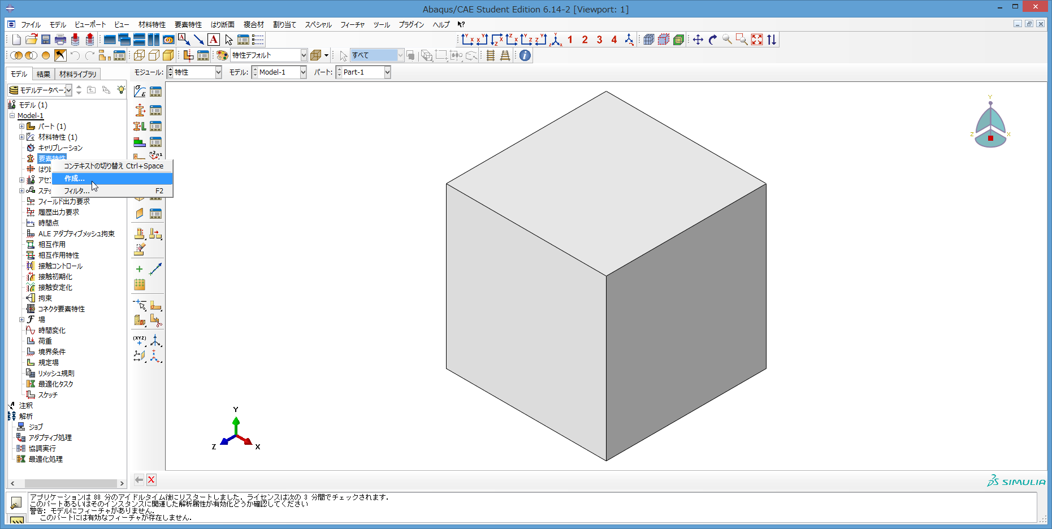The width and height of the screenshot is (1052, 529).
Task: Click the red X cancel button
Action: pos(151,480)
